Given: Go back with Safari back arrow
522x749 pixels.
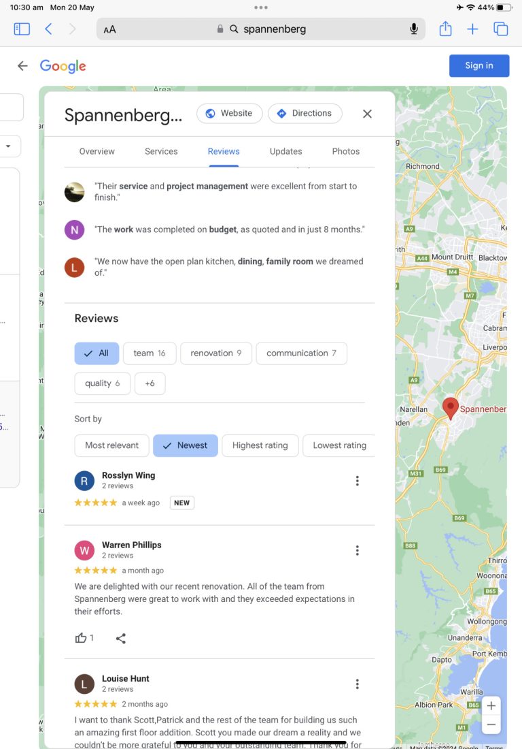Looking at the screenshot, I should click(x=48, y=29).
